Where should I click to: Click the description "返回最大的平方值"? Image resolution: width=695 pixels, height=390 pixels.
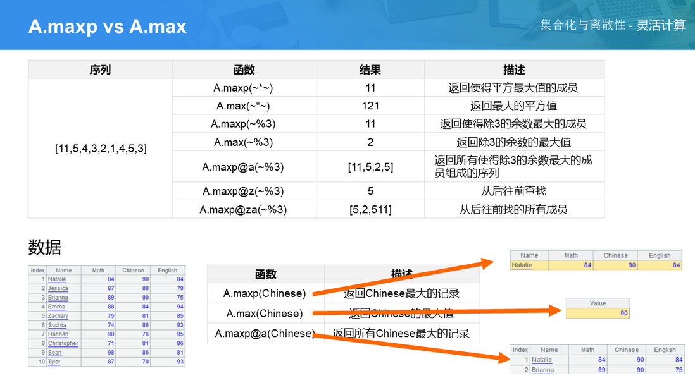point(514,106)
